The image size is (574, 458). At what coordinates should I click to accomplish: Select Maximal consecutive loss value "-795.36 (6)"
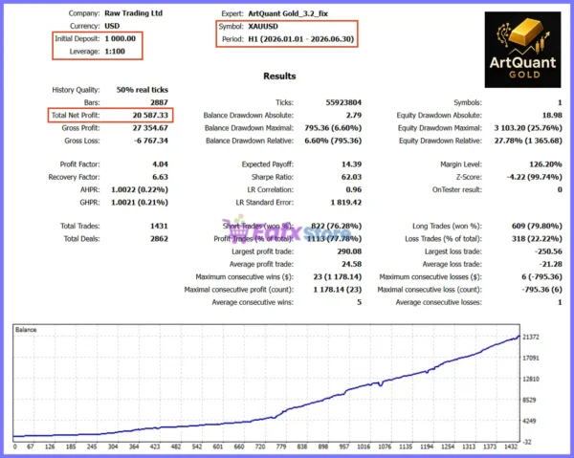pyautogui.click(x=541, y=290)
